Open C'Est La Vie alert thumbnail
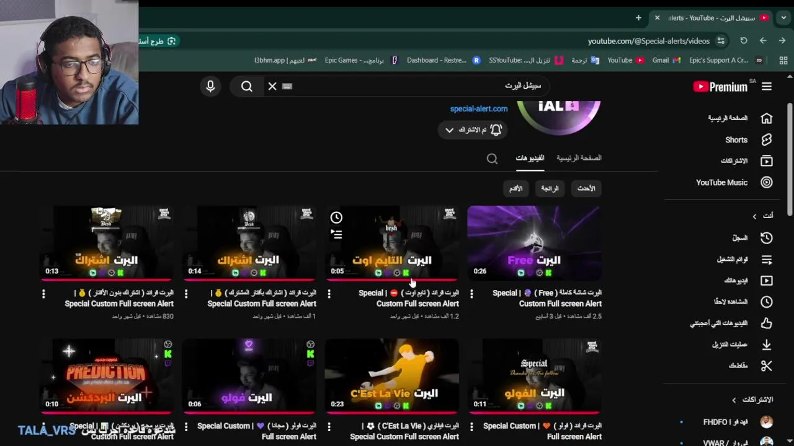Image resolution: width=794 pixels, height=446 pixels. [392, 376]
